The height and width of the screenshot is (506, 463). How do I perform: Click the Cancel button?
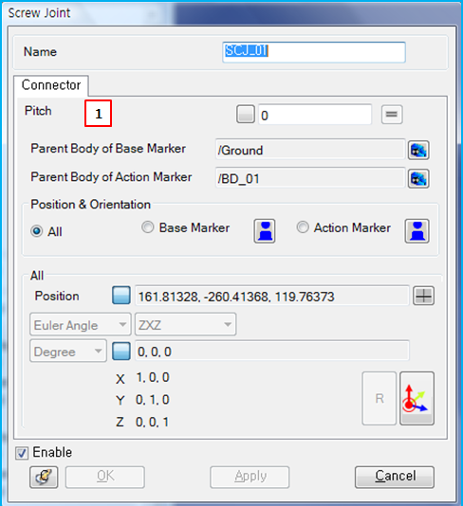click(395, 477)
